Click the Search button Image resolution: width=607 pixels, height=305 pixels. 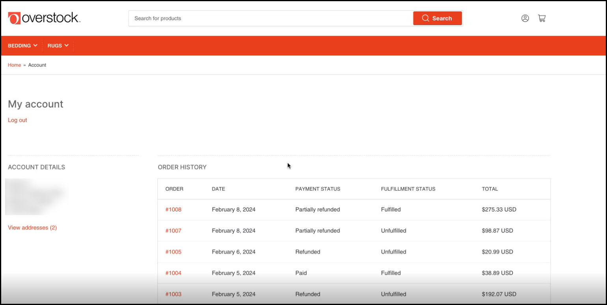tap(437, 18)
